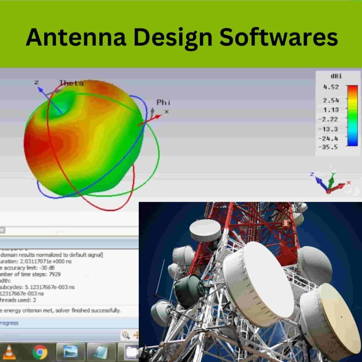Select the magnifier zoom tool
The height and width of the screenshot is (362, 362).
click(x=125, y=335)
